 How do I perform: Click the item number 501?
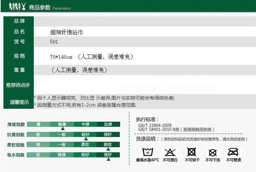point(54,42)
